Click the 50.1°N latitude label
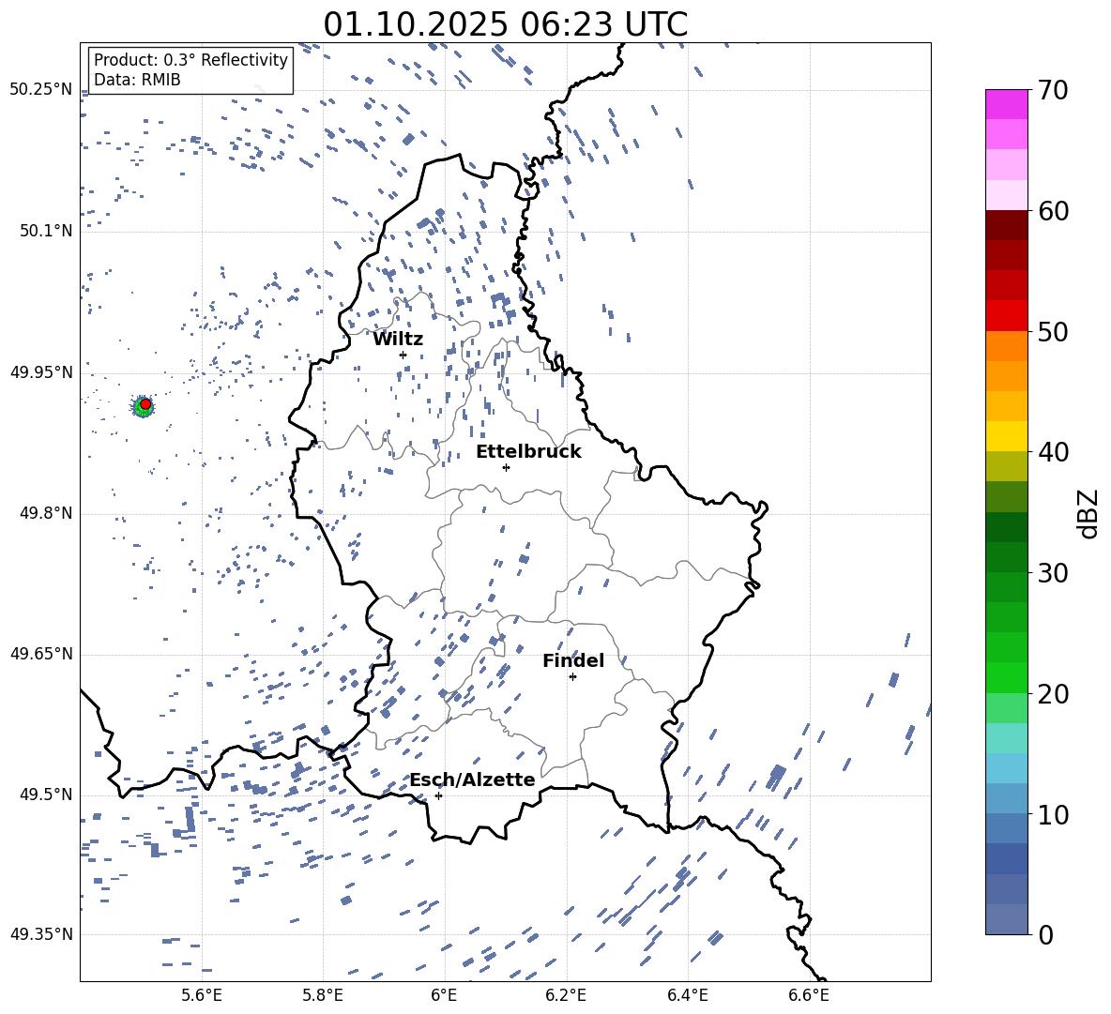Image resolution: width=1111 pixels, height=1014 pixels. click(45, 231)
